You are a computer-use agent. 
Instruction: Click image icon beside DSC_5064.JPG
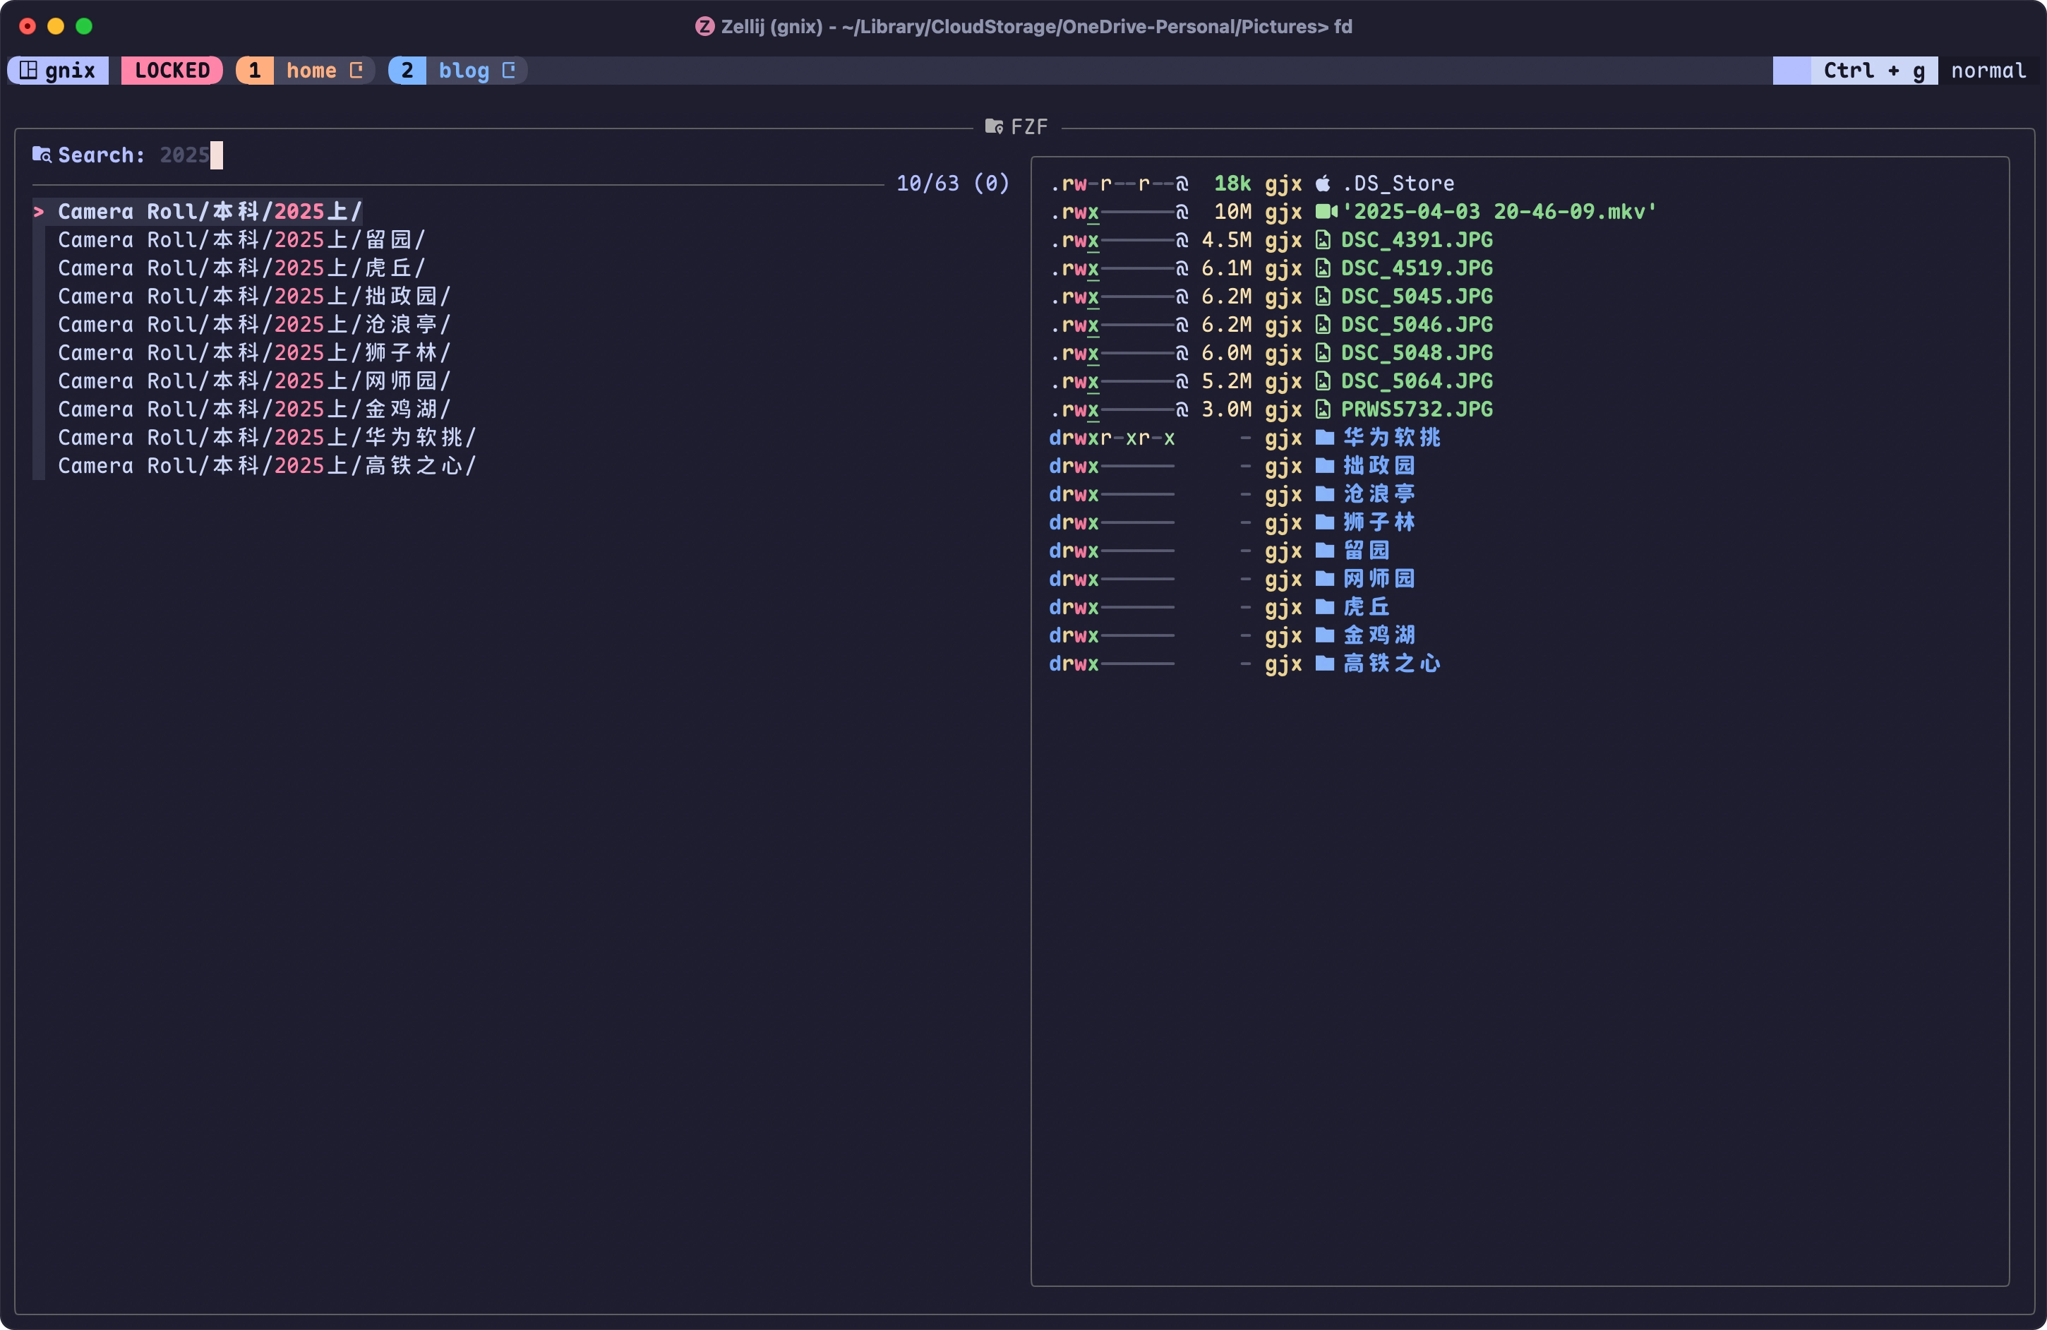(x=1323, y=381)
